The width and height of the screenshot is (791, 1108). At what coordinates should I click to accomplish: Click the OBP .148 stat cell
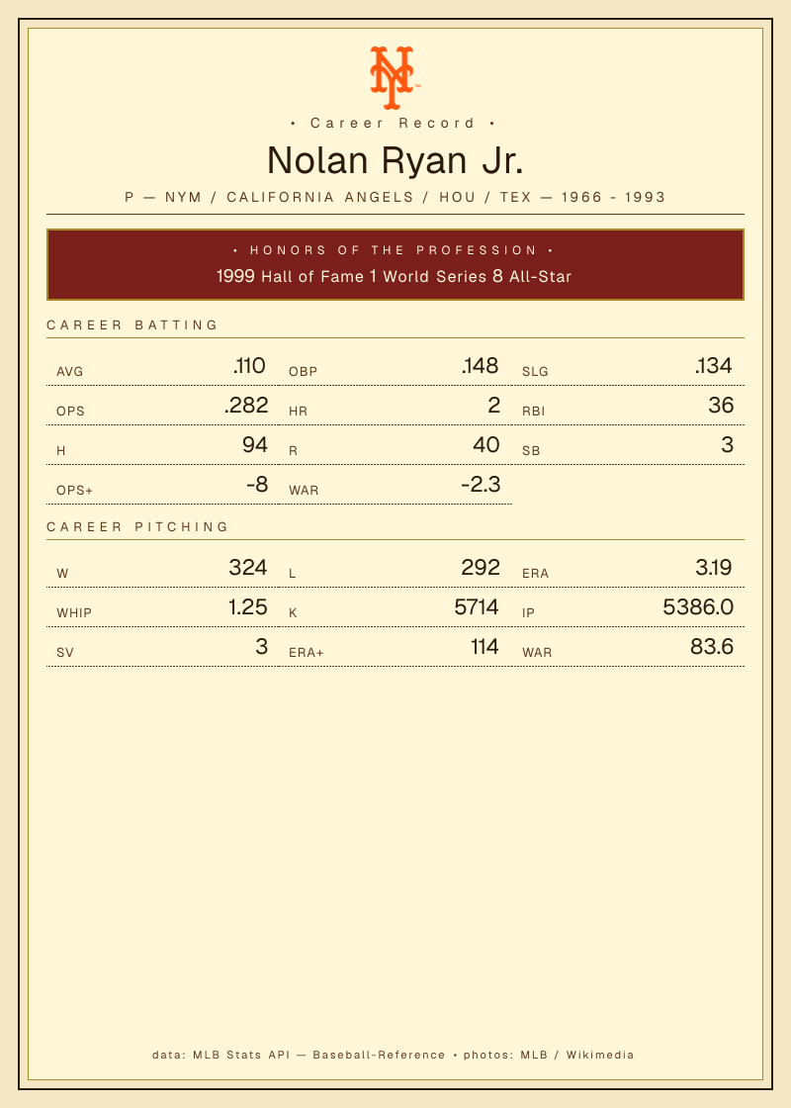point(395,366)
